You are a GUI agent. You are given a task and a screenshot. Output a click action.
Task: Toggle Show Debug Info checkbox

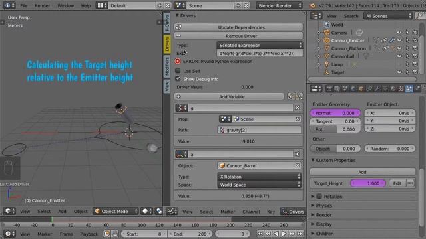[178, 78]
